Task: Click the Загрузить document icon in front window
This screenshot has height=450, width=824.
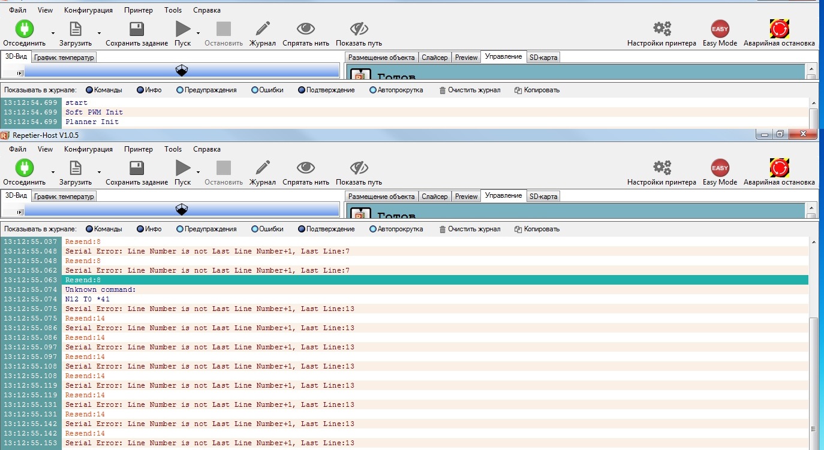Action: click(x=76, y=168)
